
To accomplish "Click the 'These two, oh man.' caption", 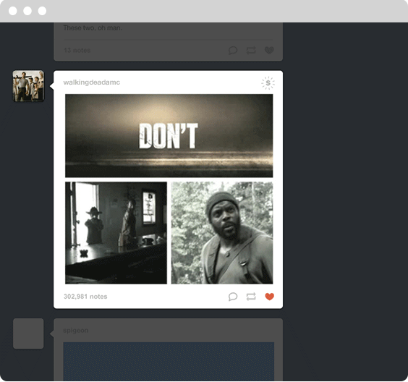I will point(93,27).
